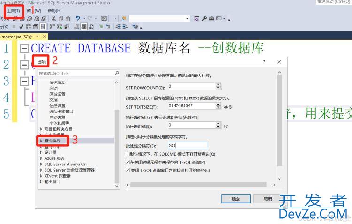Open the 窗口(W) menu
352x224 pixels.
(34, 10)
